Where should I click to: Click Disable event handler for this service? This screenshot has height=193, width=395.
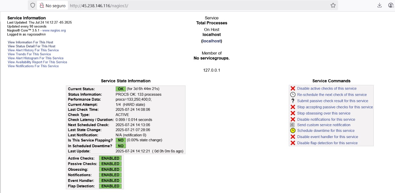pos(327,137)
